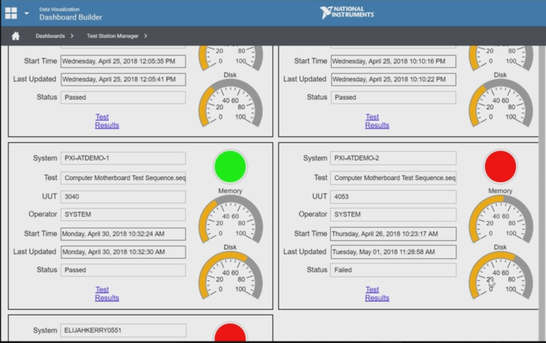546x343 pixels.
Task: Click the National Instruments logo
Action: (346, 13)
